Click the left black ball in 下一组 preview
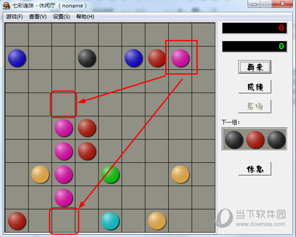This screenshot has width=296, height=237. point(234,140)
